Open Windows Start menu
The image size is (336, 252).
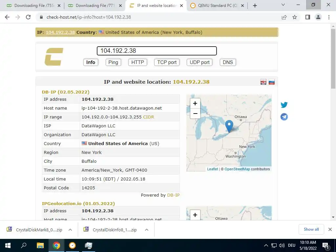click(8, 245)
